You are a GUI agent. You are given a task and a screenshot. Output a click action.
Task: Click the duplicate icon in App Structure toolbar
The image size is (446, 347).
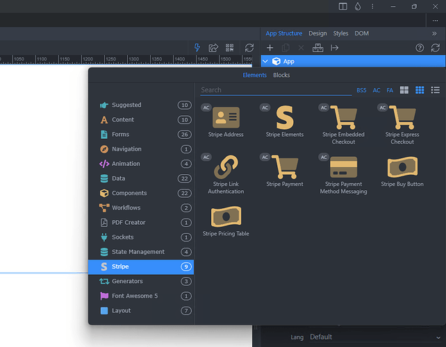(x=286, y=48)
